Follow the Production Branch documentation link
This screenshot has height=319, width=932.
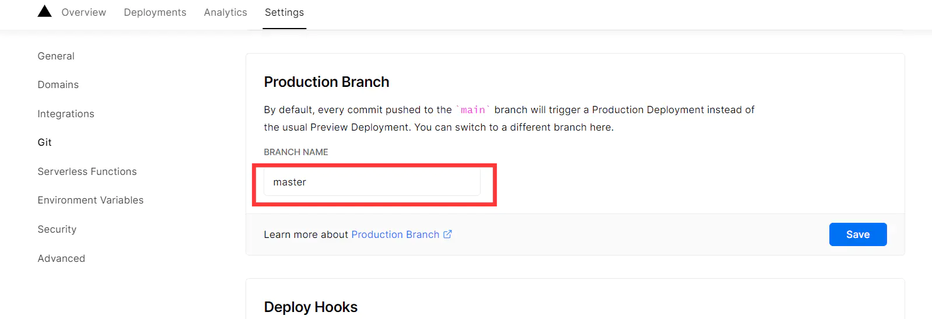(395, 234)
